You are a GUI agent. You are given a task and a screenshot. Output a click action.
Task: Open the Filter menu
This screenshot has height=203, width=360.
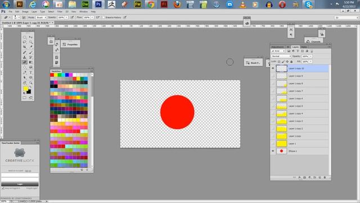click(60, 11)
